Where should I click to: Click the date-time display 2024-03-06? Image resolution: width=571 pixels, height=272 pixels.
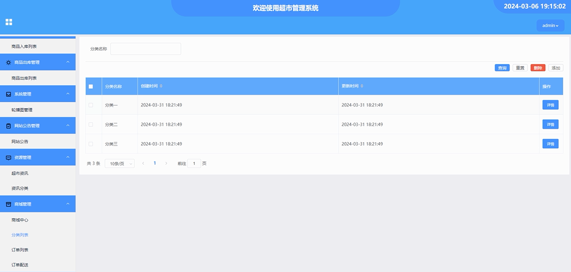[x=535, y=6]
